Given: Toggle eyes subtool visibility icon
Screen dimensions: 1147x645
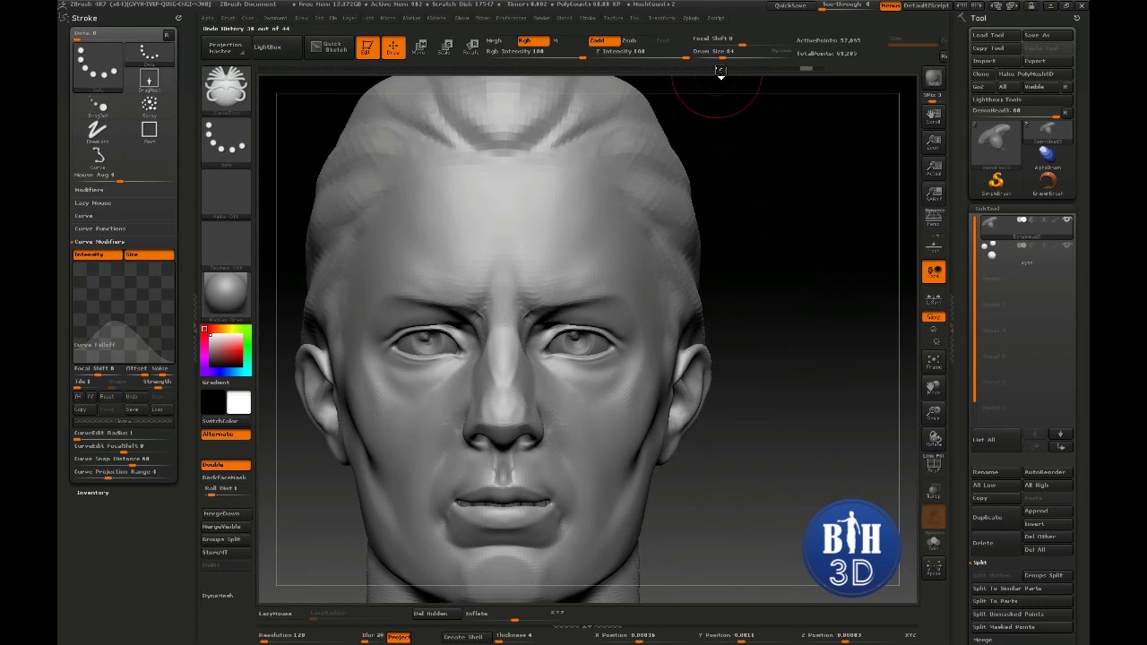Looking at the screenshot, I should [1066, 245].
